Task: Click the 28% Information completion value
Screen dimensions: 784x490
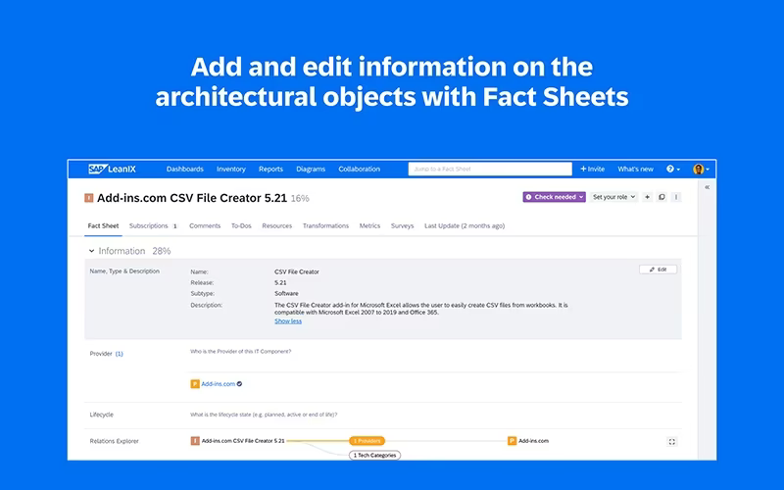Action: (162, 251)
